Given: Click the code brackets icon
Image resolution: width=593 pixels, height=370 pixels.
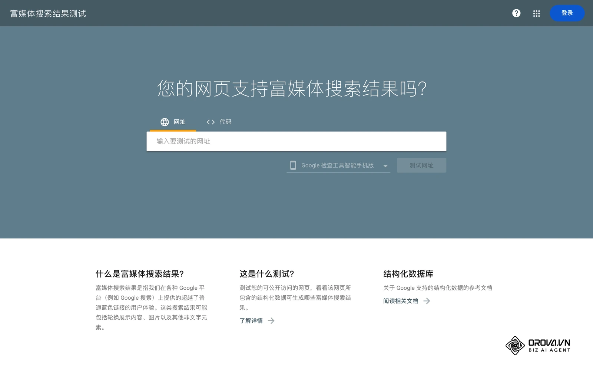Looking at the screenshot, I should point(211,122).
